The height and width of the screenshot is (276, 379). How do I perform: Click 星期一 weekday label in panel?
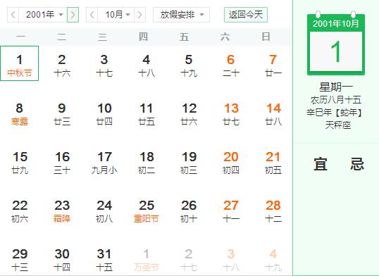click(336, 87)
